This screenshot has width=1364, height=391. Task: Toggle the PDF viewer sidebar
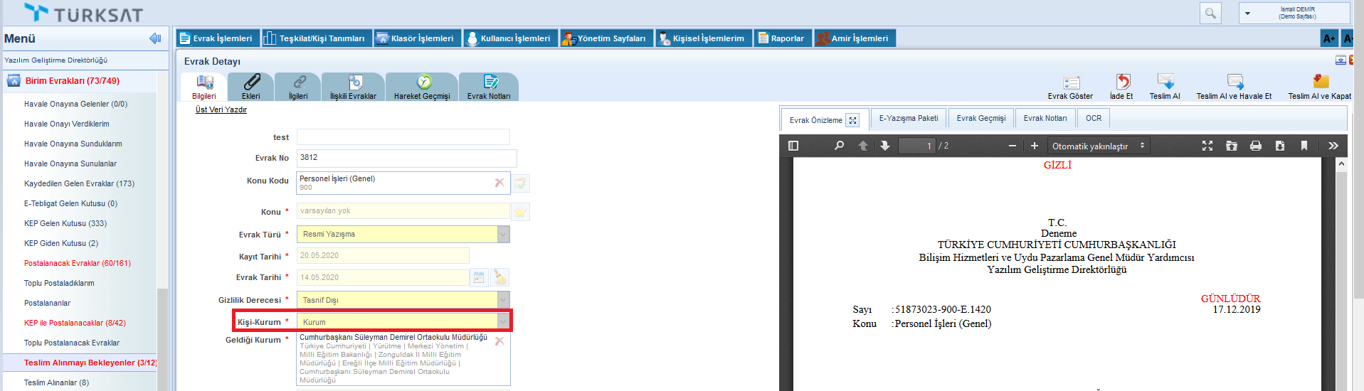pyautogui.click(x=793, y=146)
